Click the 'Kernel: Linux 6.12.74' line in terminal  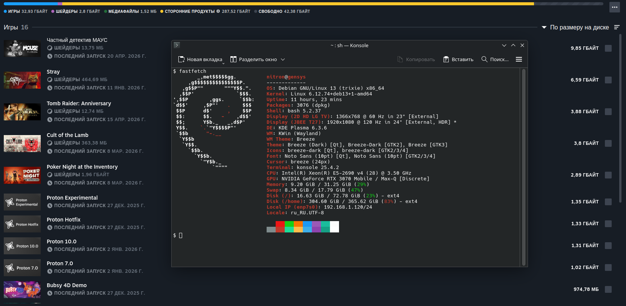319,94
